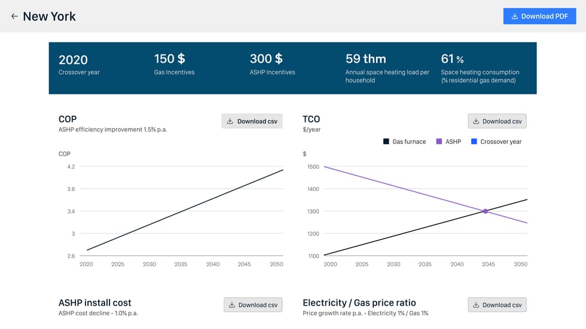Image resolution: width=586 pixels, height=329 pixels.
Task: Click the Download PDF button
Action: point(539,16)
